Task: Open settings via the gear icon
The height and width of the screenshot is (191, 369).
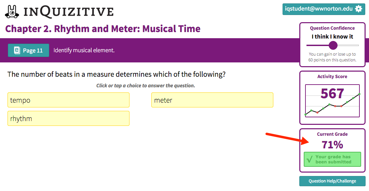Action: pyautogui.click(x=358, y=9)
